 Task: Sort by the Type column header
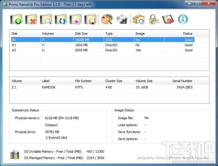(x=119, y=33)
